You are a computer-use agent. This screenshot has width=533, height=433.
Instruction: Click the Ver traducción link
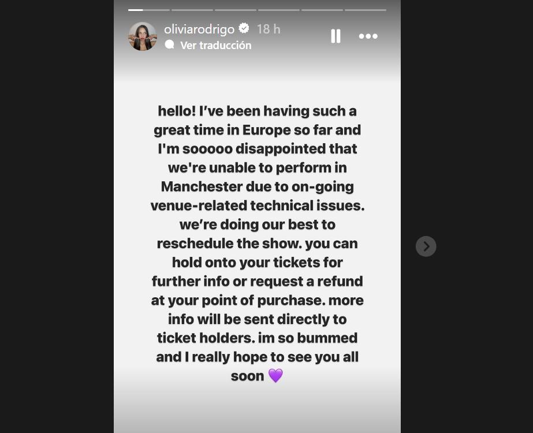tap(215, 45)
